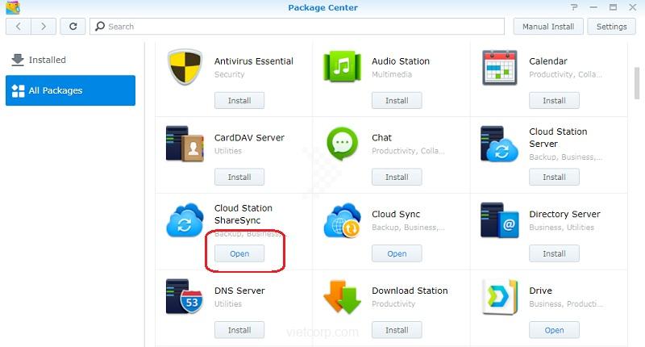
Task: Install the Directory Server package
Action: pos(554,253)
